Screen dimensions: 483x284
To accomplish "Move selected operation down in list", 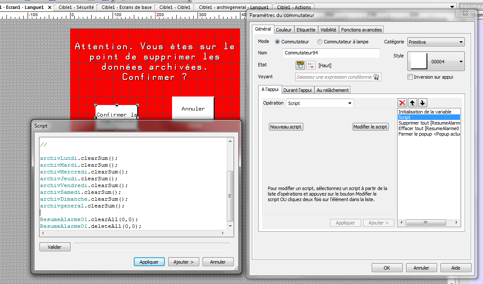I will click(x=422, y=103).
